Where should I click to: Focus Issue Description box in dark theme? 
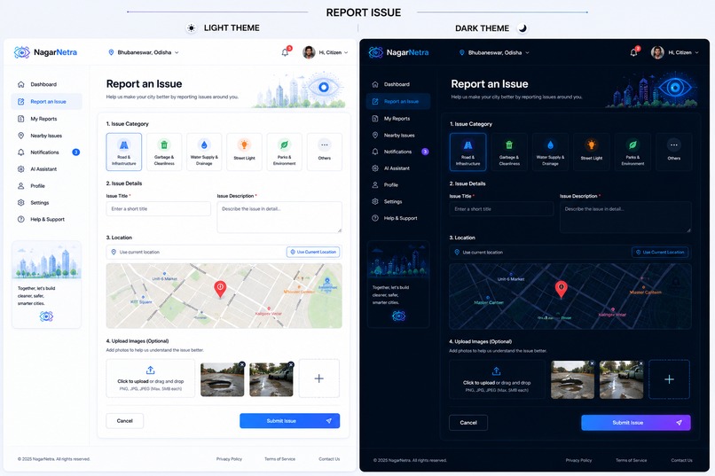pyautogui.click(x=625, y=217)
